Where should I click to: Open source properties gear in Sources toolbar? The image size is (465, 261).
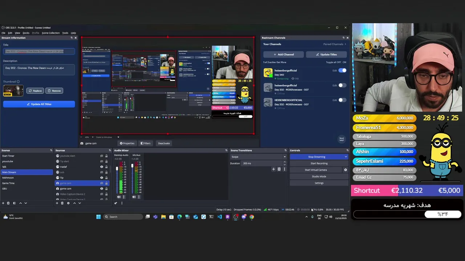coord(68,203)
